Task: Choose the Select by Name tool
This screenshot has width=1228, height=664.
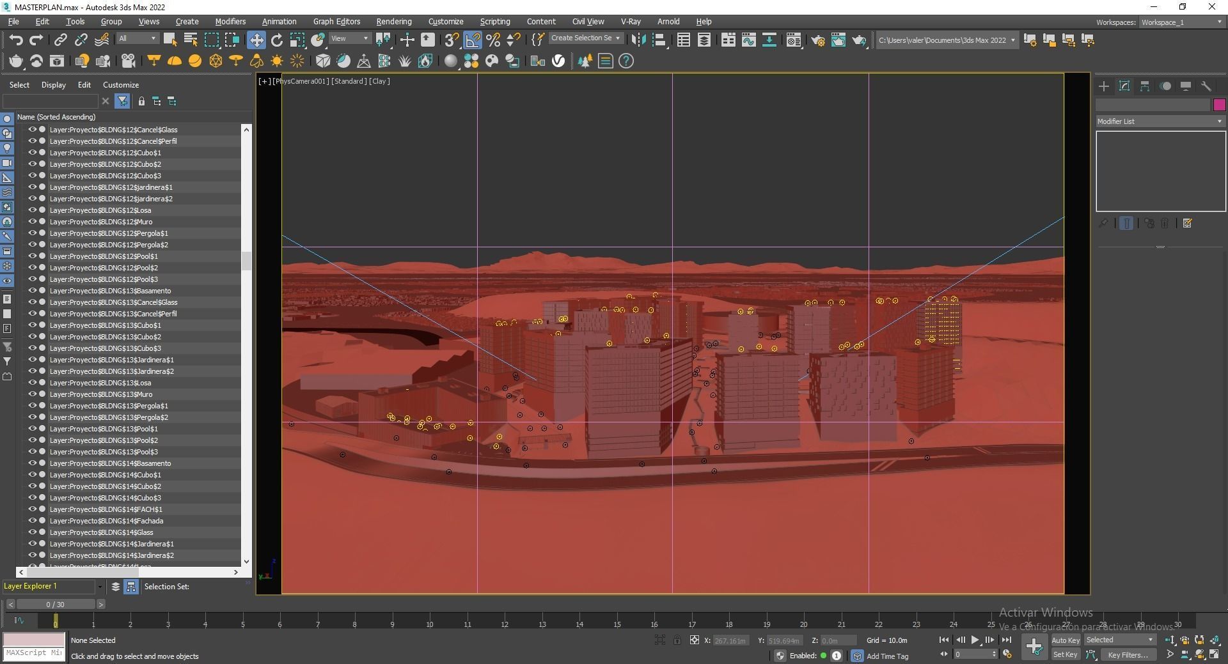Action: click(x=191, y=40)
